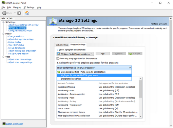Open the Edit menu

click(x=9, y=8)
